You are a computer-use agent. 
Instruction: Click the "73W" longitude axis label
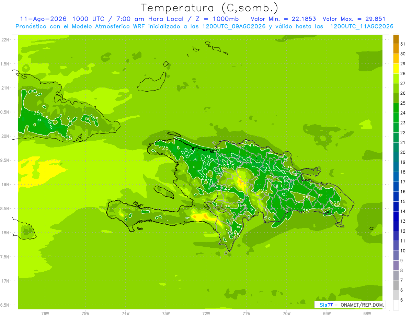coord(166,314)
